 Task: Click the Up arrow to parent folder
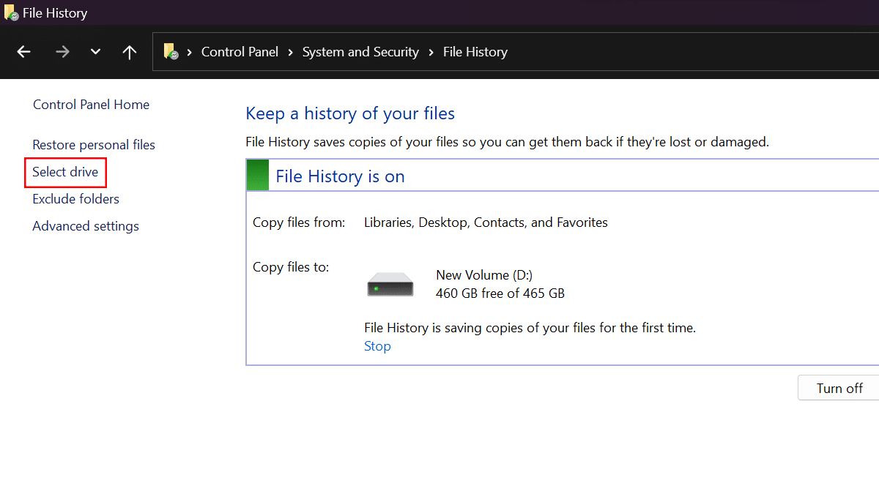(x=130, y=52)
